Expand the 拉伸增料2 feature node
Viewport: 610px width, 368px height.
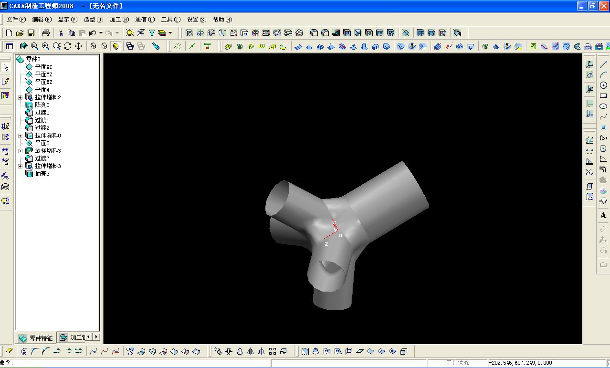click(20, 97)
